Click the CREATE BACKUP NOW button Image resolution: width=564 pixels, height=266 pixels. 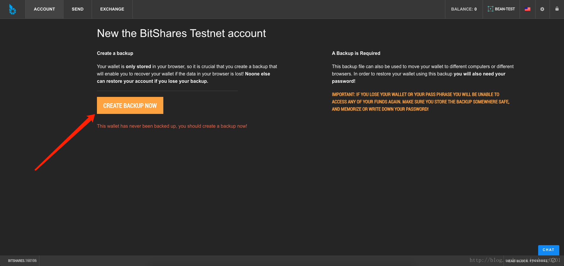[x=130, y=105]
